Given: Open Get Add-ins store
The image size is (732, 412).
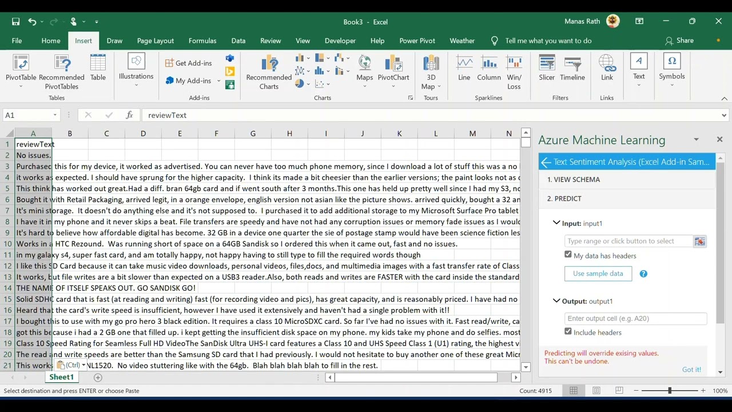Looking at the screenshot, I should [x=189, y=63].
